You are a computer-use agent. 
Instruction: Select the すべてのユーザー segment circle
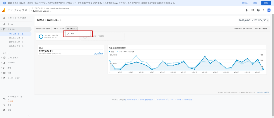pos(41,36)
